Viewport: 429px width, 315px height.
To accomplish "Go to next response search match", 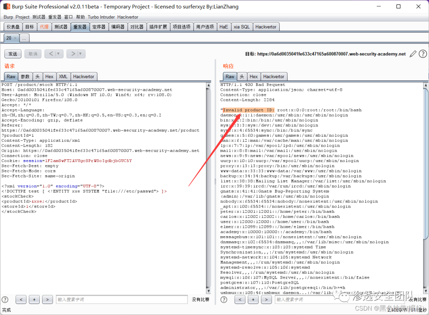I will (266, 300).
